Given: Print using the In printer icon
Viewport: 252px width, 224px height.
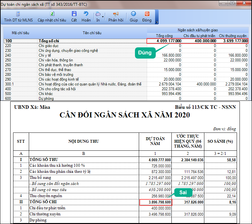Looking at the screenshot, I should coord(98,14).
